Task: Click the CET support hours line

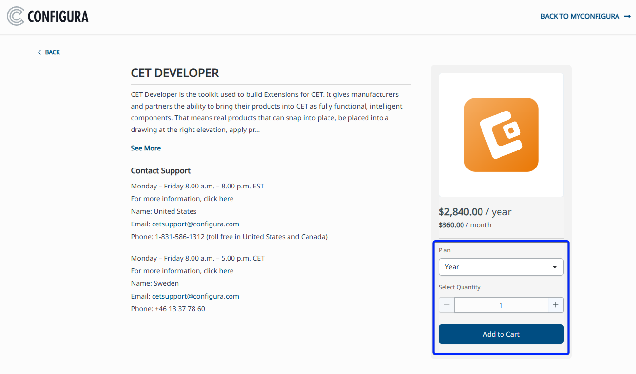Action: (x=197, y=258)
